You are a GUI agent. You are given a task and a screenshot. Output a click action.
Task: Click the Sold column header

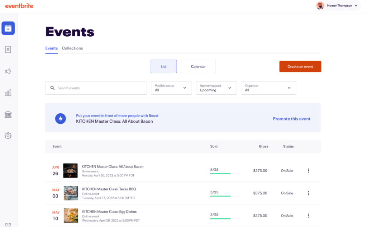pyautogui.click(x=214, y=146)
